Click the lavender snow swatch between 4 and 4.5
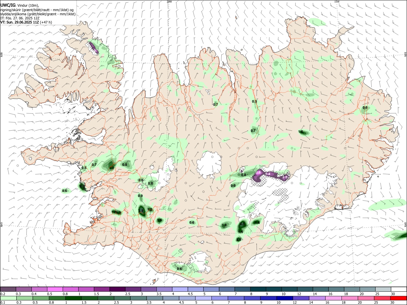Viewport: 407px width, 305px height. click(x=180, y=289)
